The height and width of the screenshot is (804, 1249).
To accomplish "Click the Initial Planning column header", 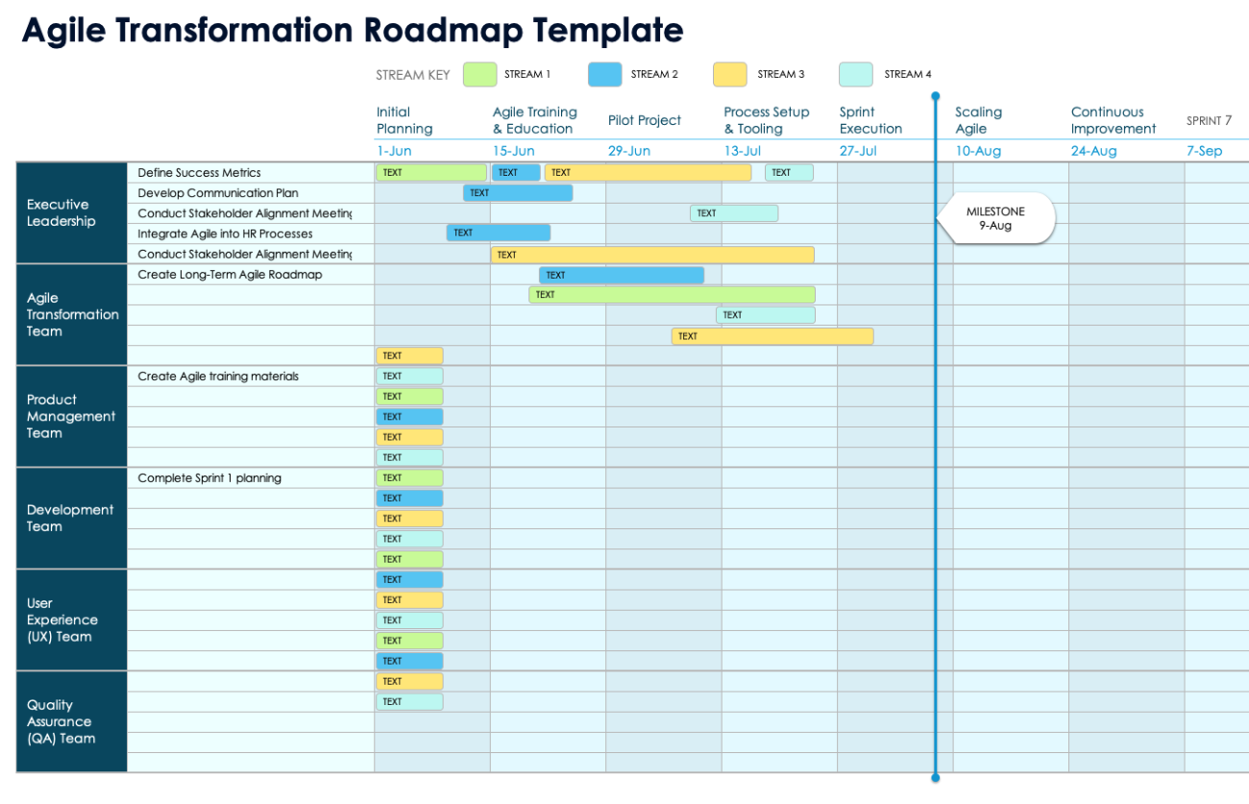I will [404, 120].
